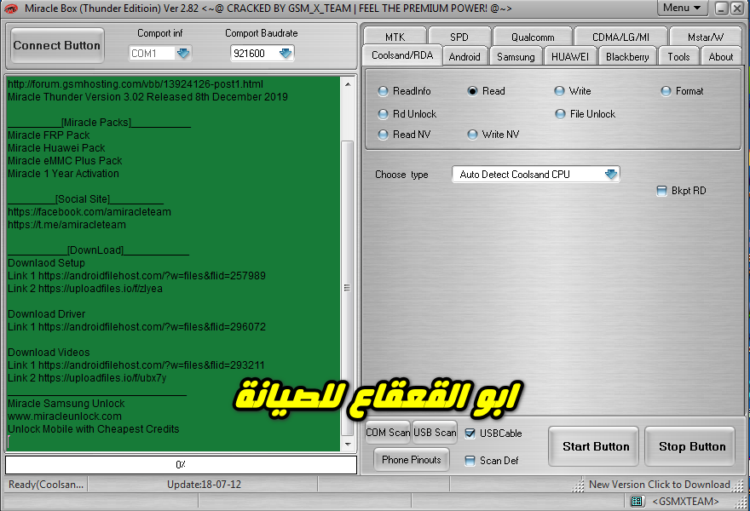
Task: Open the Samsung tab
Action: (516, 56)
